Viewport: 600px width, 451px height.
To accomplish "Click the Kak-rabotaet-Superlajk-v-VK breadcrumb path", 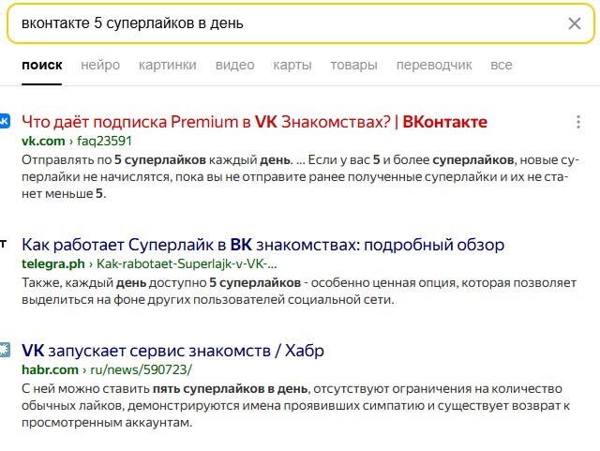I will point(187,263).
